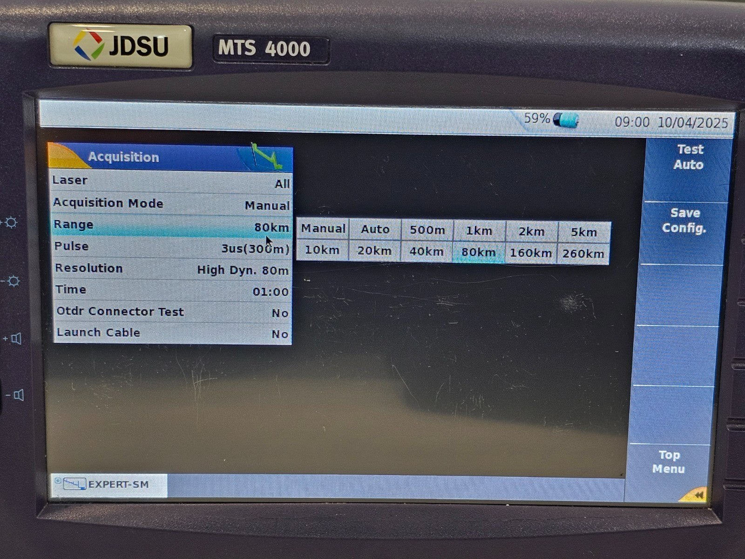Open the Acquisition Mode setting row

click(171, 204)
